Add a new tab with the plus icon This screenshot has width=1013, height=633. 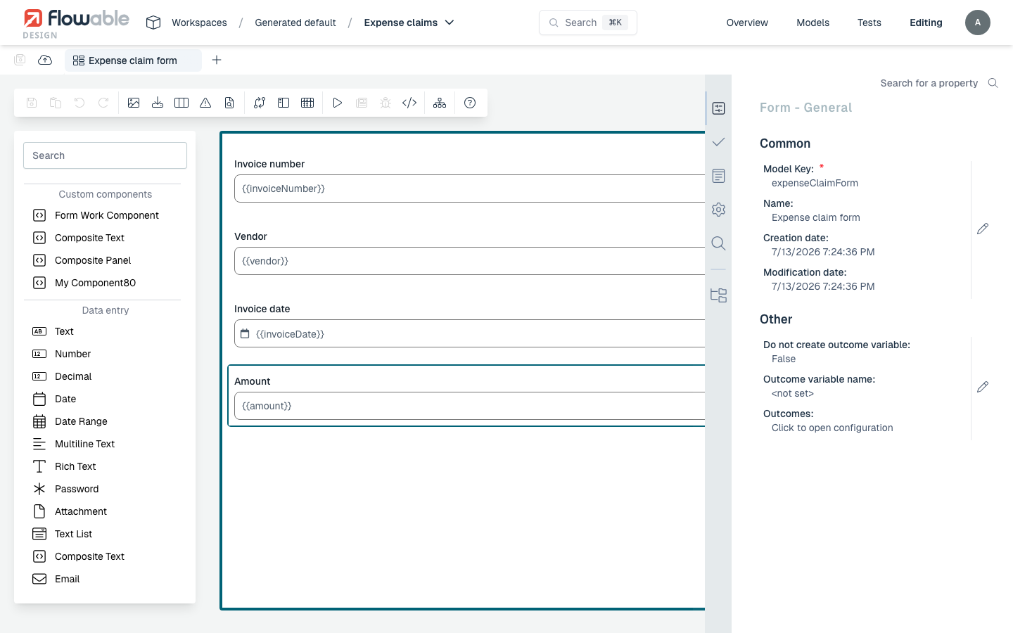tap(217, 60)
